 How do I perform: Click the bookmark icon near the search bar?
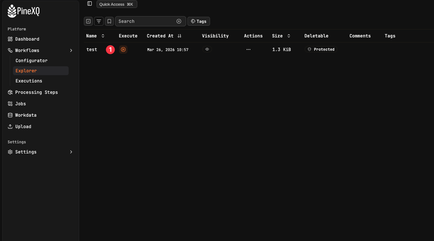click(109, 21)
